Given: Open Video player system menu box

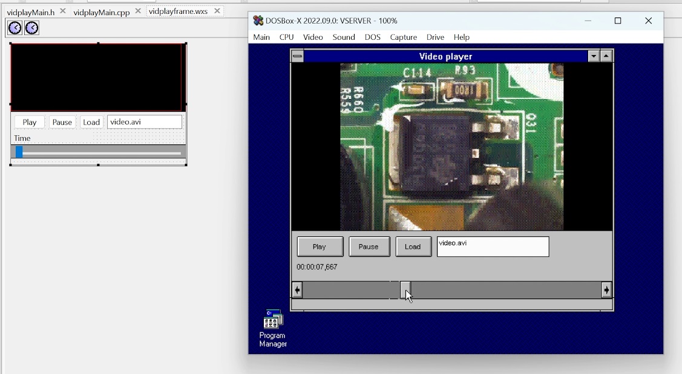Looking at the screenshot, I should coord(297,56).
